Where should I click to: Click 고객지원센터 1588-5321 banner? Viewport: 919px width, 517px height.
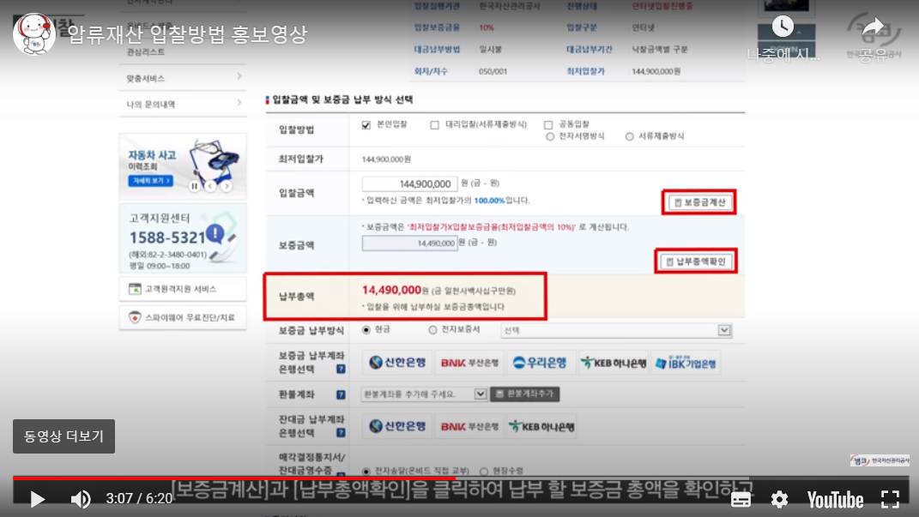(x=182, y=238)
